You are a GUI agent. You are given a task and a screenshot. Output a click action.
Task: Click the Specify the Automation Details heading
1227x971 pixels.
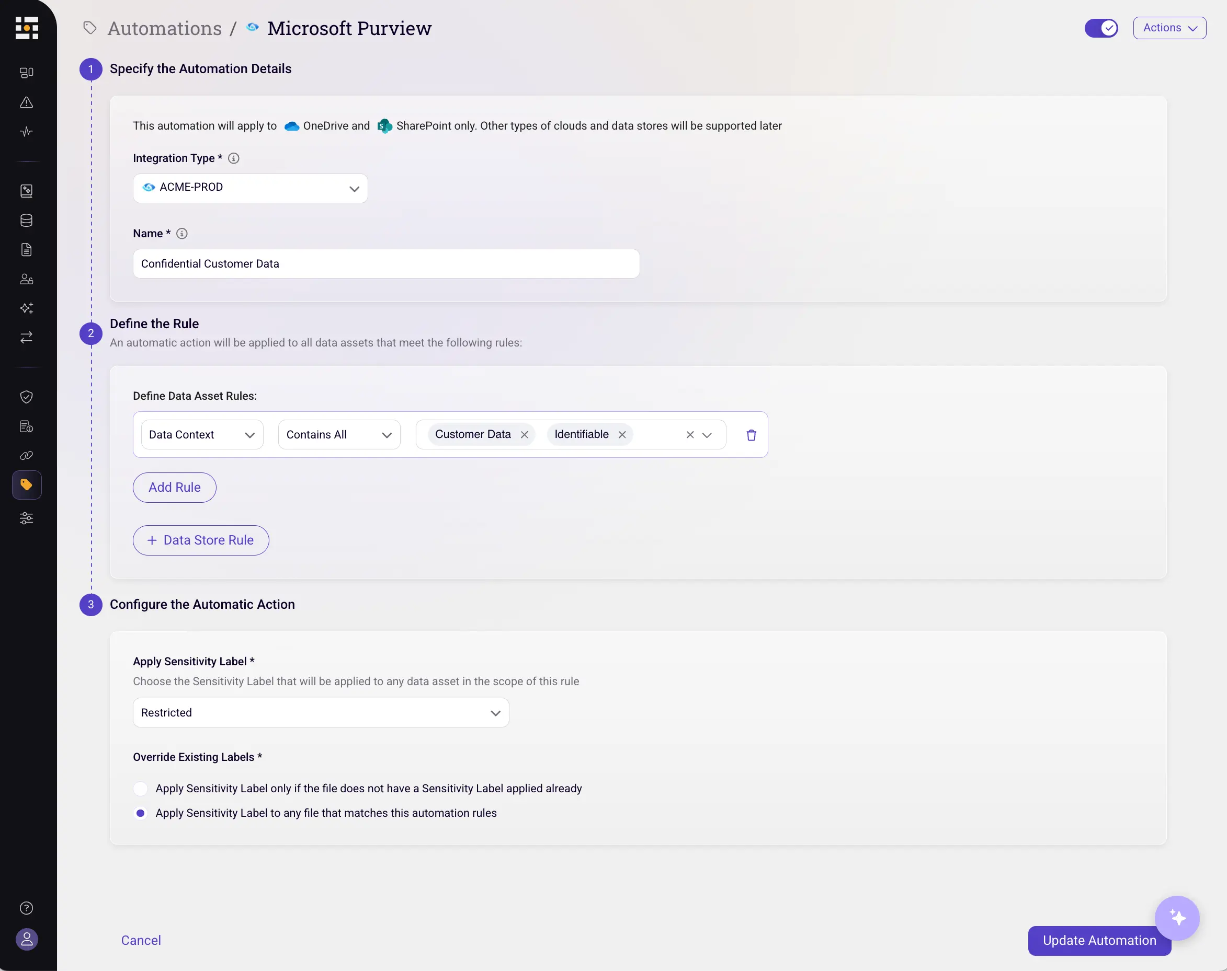click(x=201, y=69)
